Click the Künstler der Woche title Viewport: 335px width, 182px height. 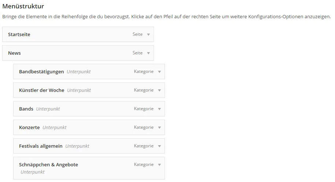(42, 90)
